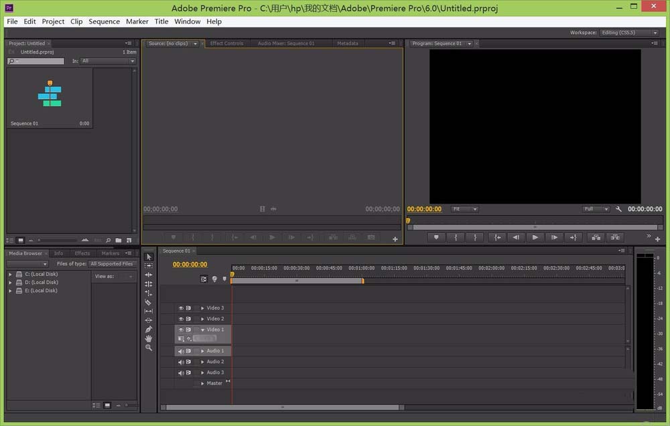Create a new bin with the folder icon
The image size is (670, 426).
[x=119, y=240]
